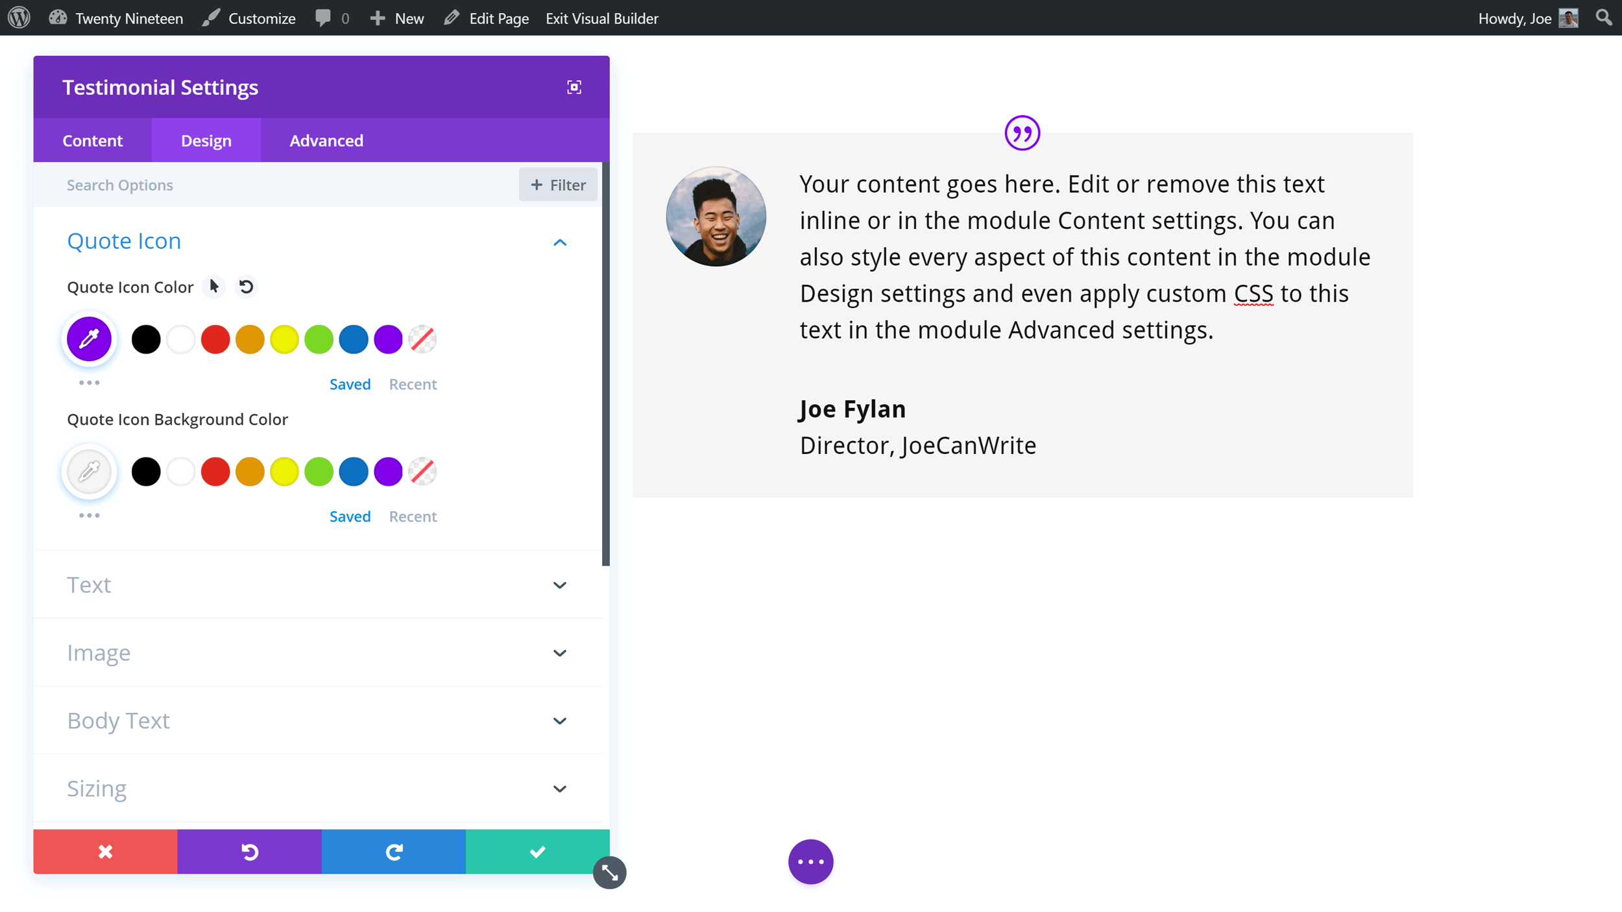Open the Quote Icon Background Color eyedropper

click(x=90, y=472)
